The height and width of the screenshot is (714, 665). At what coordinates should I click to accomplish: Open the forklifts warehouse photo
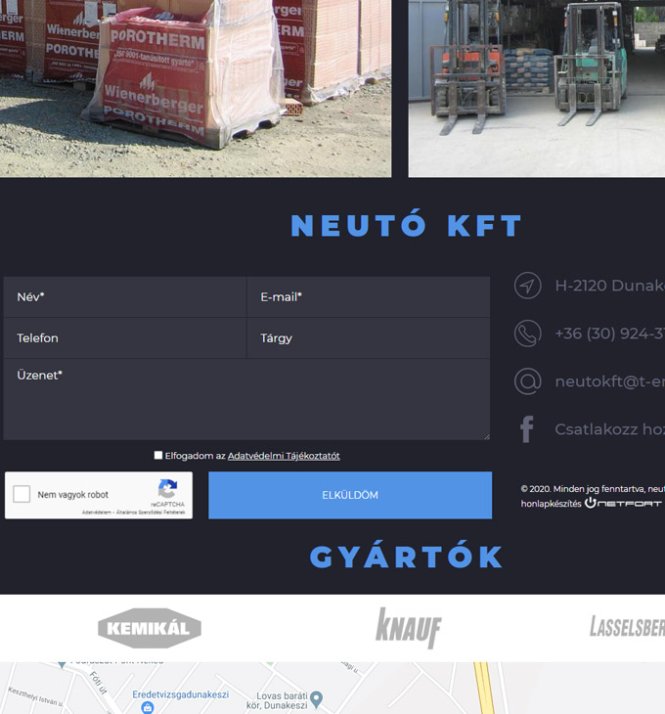(x=537, y=88)
